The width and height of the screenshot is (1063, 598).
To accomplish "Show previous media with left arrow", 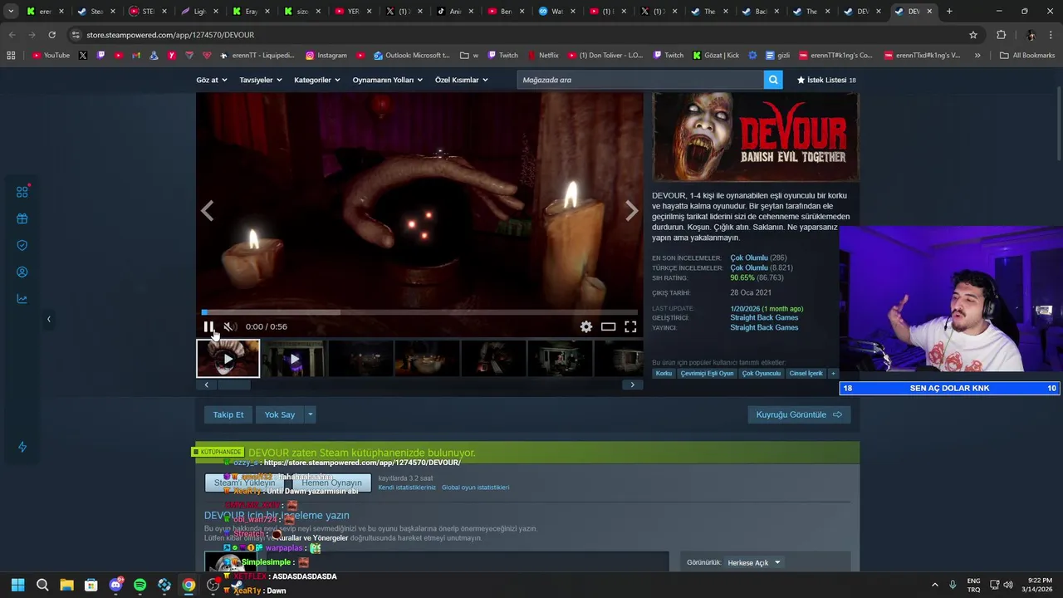I will tap(207, 212).
